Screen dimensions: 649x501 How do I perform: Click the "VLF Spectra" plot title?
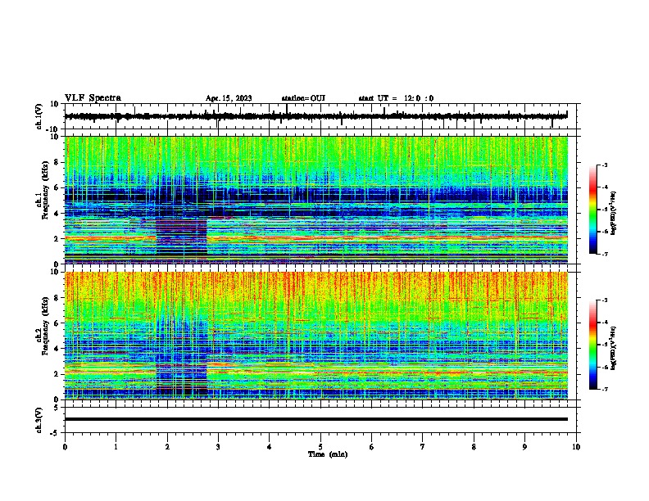(93, 98)
